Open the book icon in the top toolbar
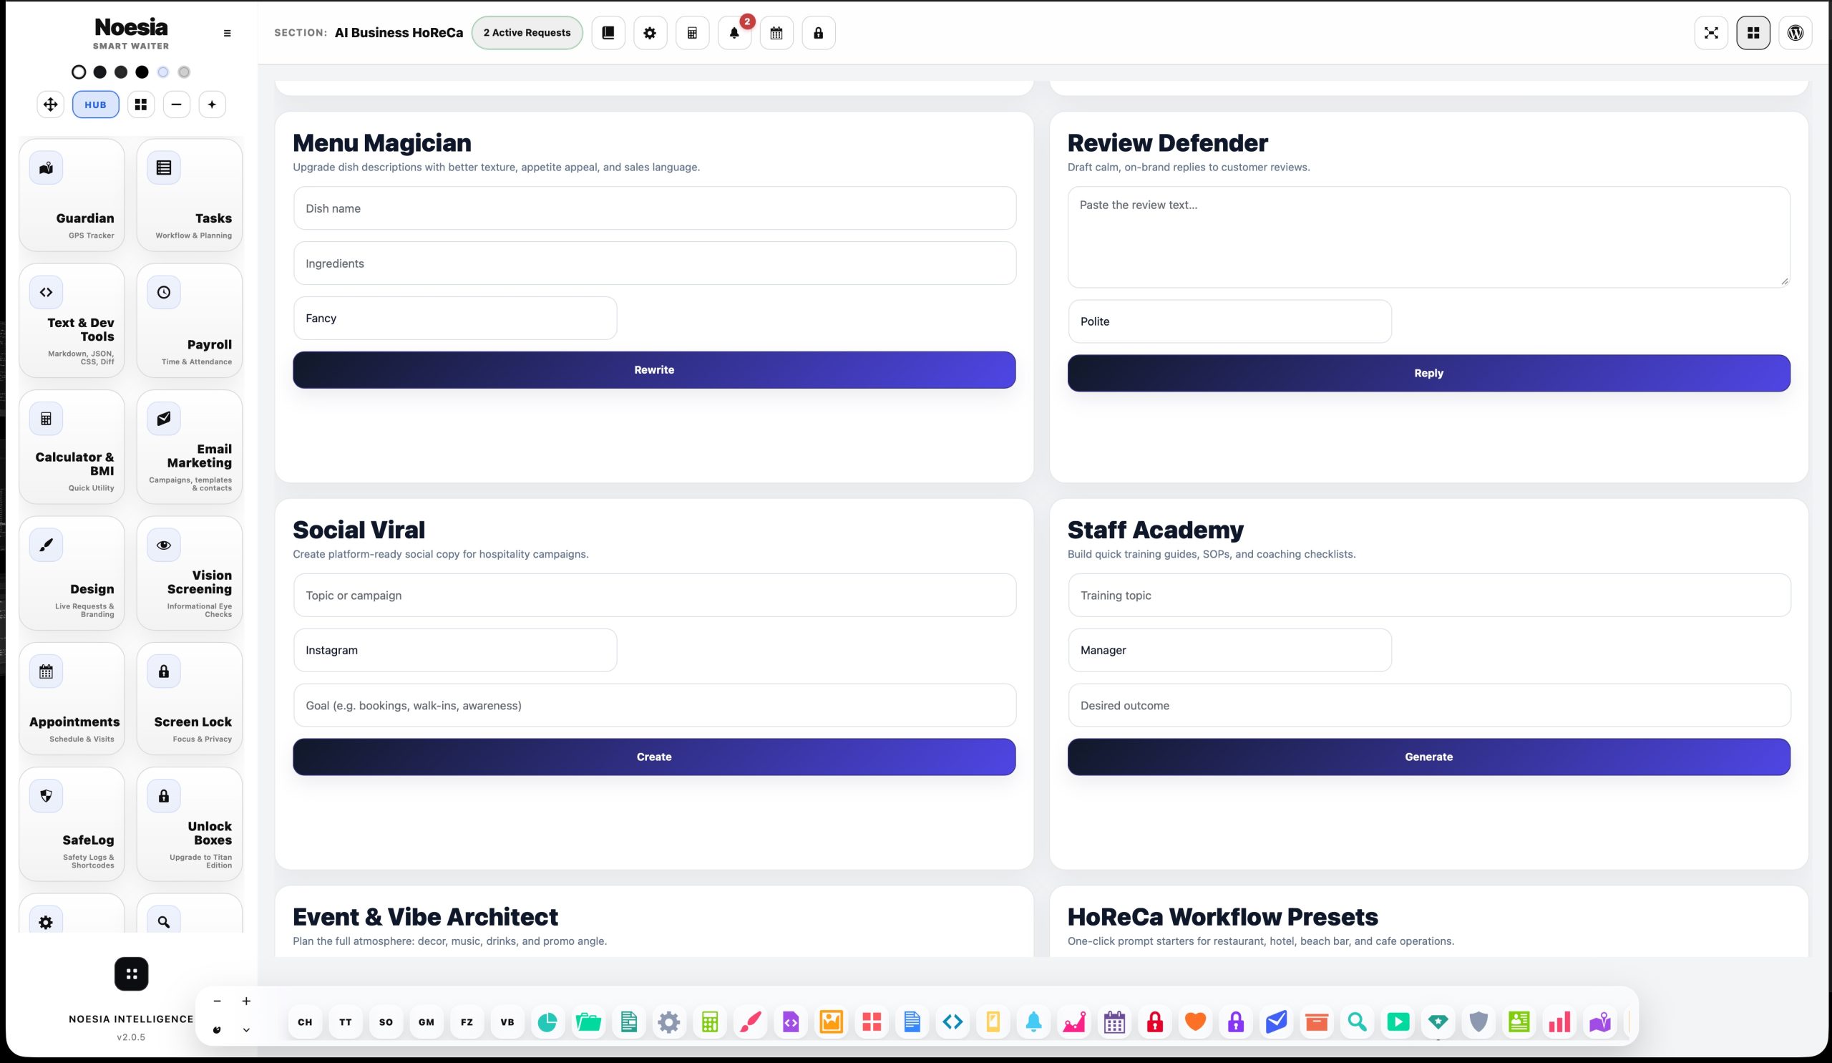Screen dimensions: 1832x1063 pyautogui.click(x=608, y=33)
